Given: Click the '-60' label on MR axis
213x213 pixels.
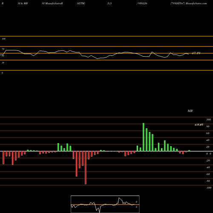Looking at the screenshot, I should [208, 174].
